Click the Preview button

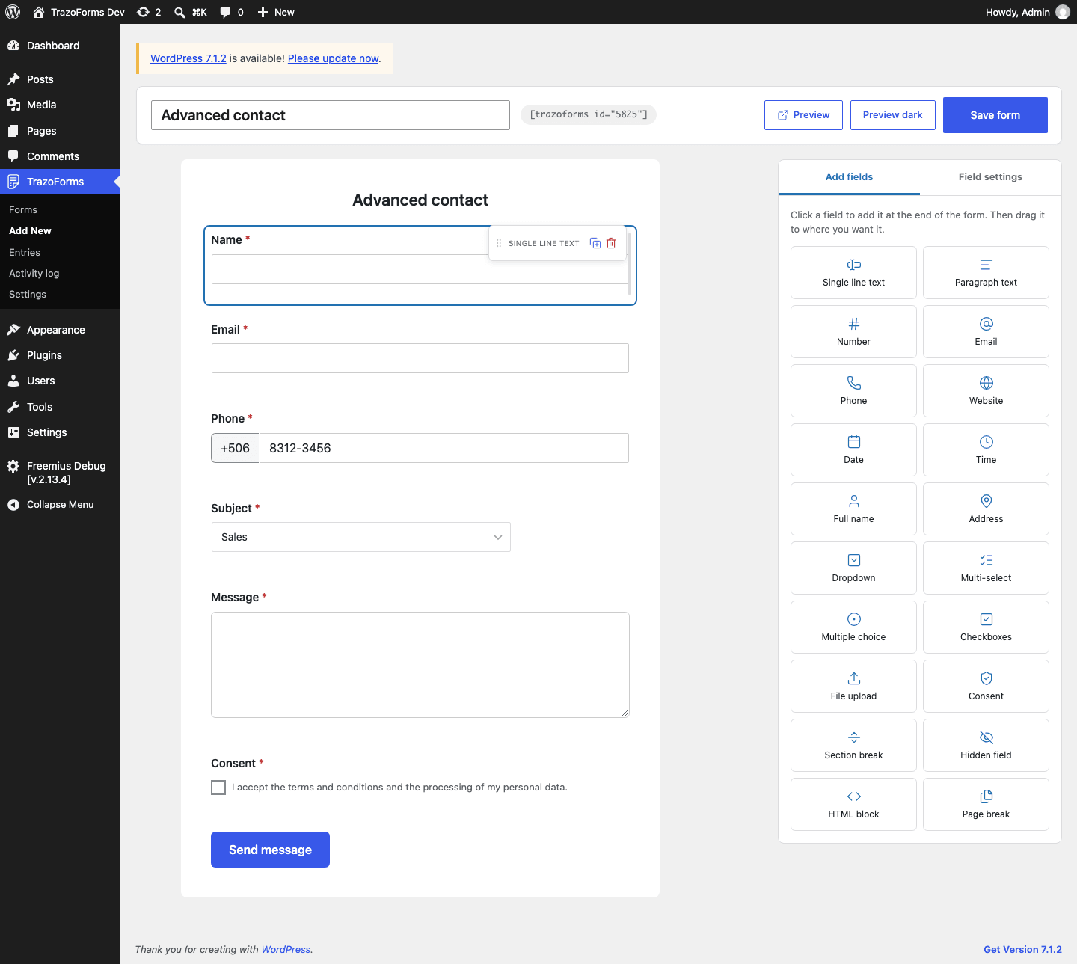coord(803,115)
